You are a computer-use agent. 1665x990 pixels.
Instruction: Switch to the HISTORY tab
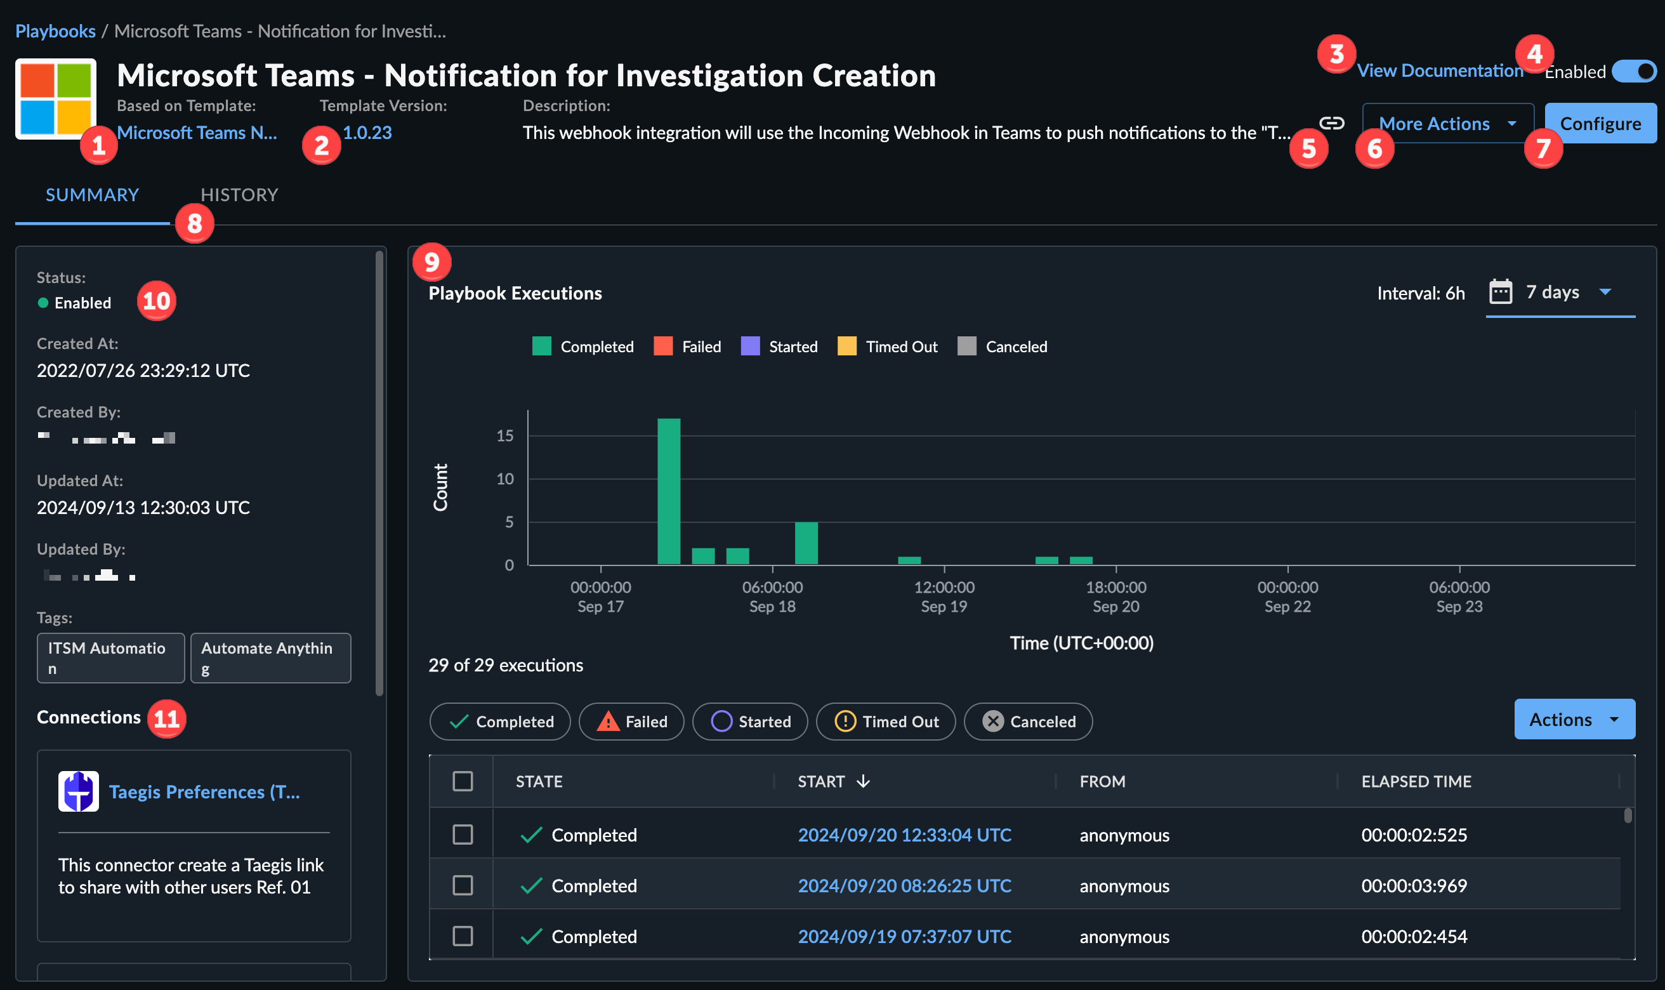tap(239, 195)
